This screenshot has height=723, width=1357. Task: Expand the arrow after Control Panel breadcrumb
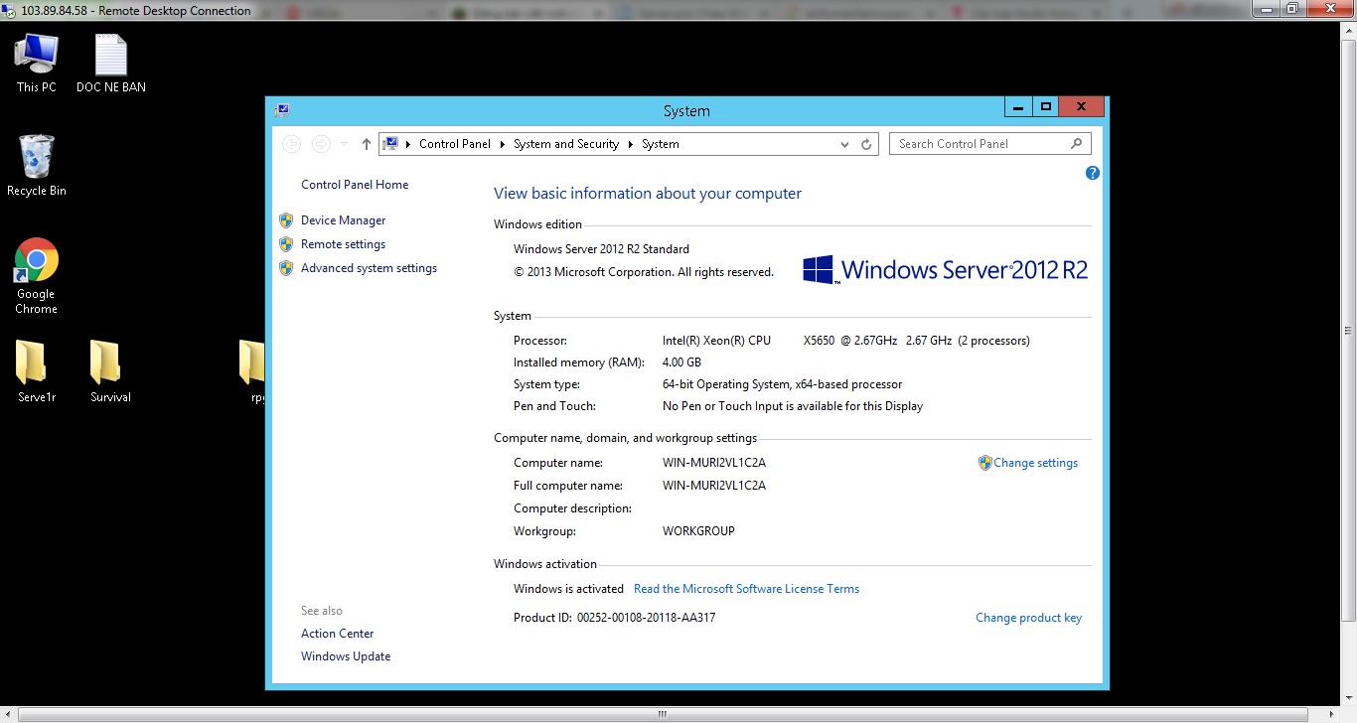tap(503, 144)
